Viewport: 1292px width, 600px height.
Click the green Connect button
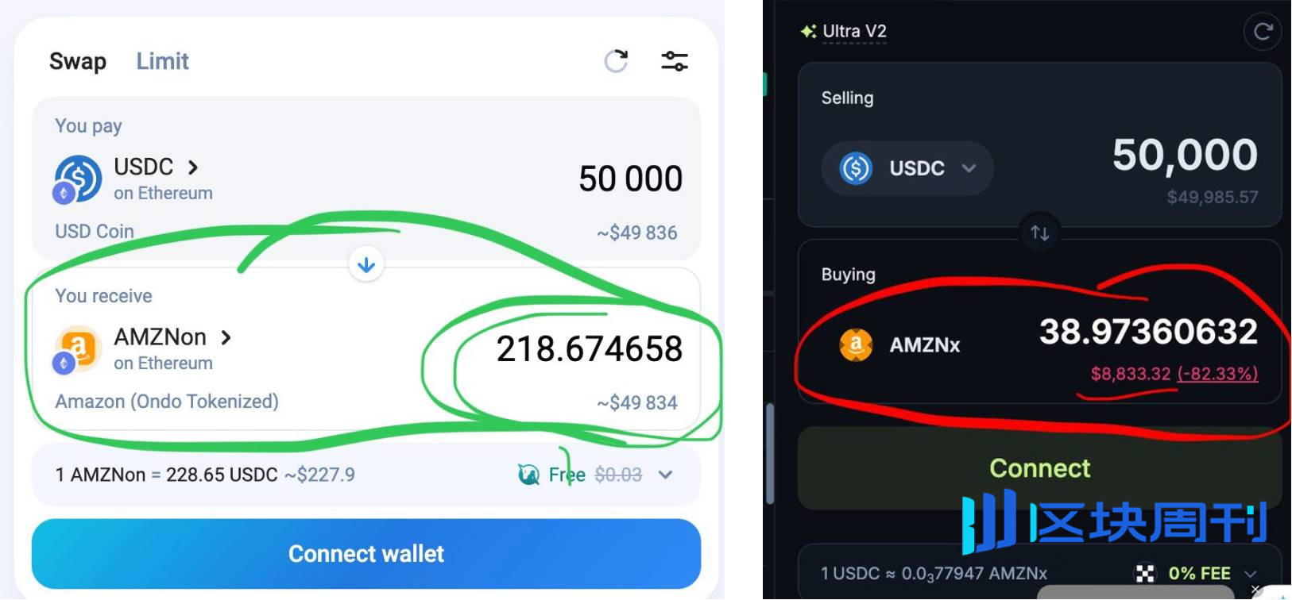(1039, 468)
